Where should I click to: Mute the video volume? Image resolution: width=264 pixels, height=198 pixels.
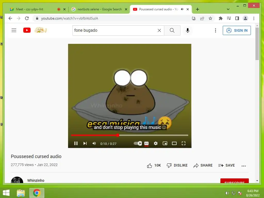[x=94, y=143]
